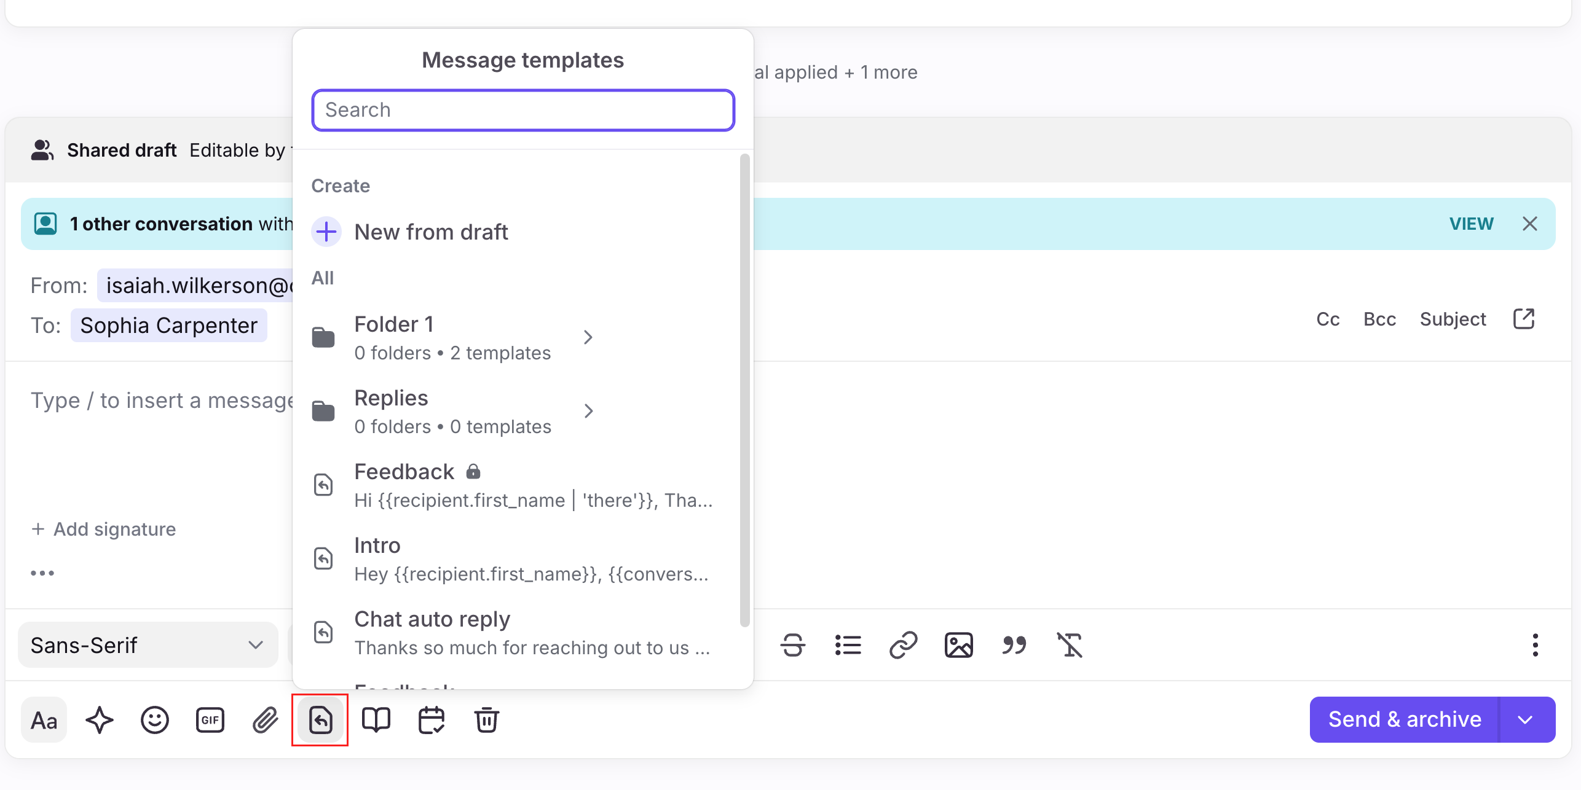
Task: Click the calendar scheduling icon
Action: (431, 719)
